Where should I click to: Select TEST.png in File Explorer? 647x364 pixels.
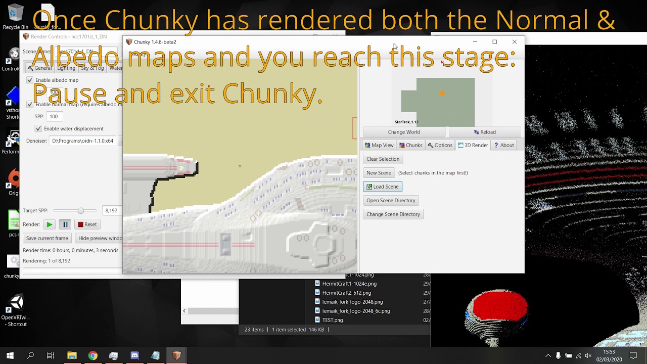[x=332, y=320]
